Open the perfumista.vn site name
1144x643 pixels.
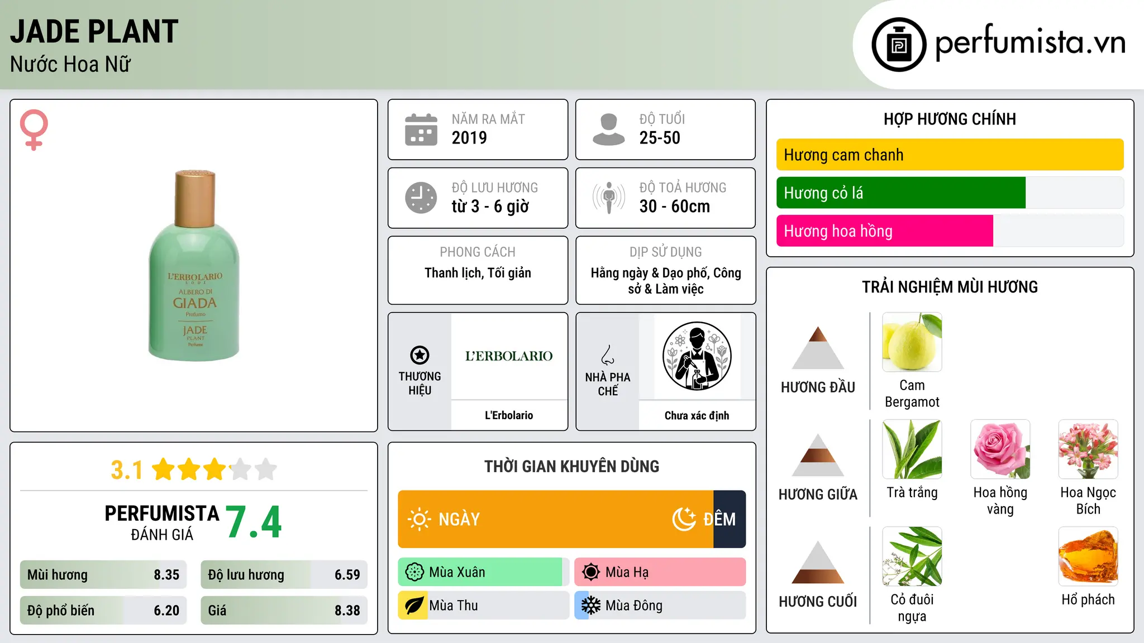pos(1030,42)
